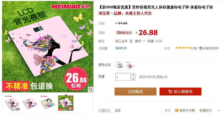Select the first pink scale thumbnail
221x114 pixels.
(12, 103)
